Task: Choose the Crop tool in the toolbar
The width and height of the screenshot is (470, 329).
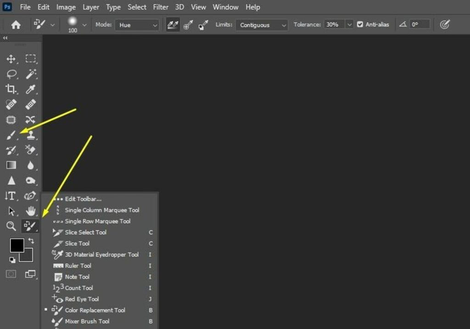Action: [x=11, y=89]
